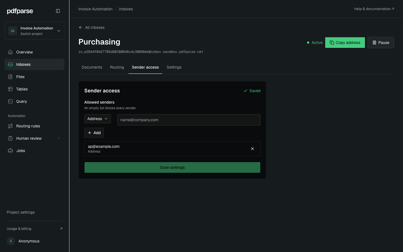Image resolution: width=403 pixels, height=252 pixels.
Task: Click the Active status indicator
Action: [315, 43]
